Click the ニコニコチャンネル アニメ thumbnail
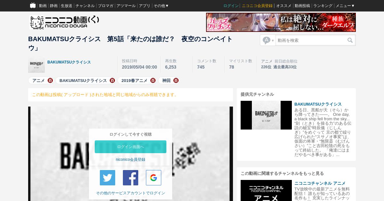 point(266,190)
